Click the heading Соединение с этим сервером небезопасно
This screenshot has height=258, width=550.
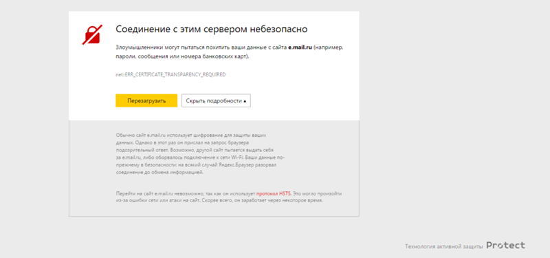[x=212, y=29]
